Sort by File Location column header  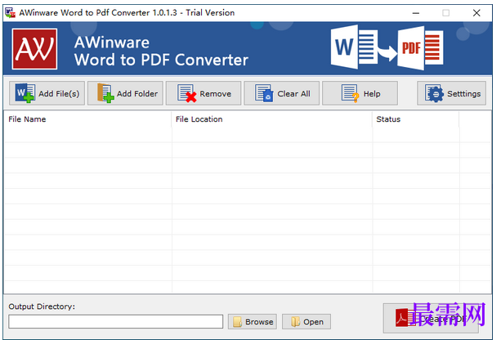coord(272,119)
